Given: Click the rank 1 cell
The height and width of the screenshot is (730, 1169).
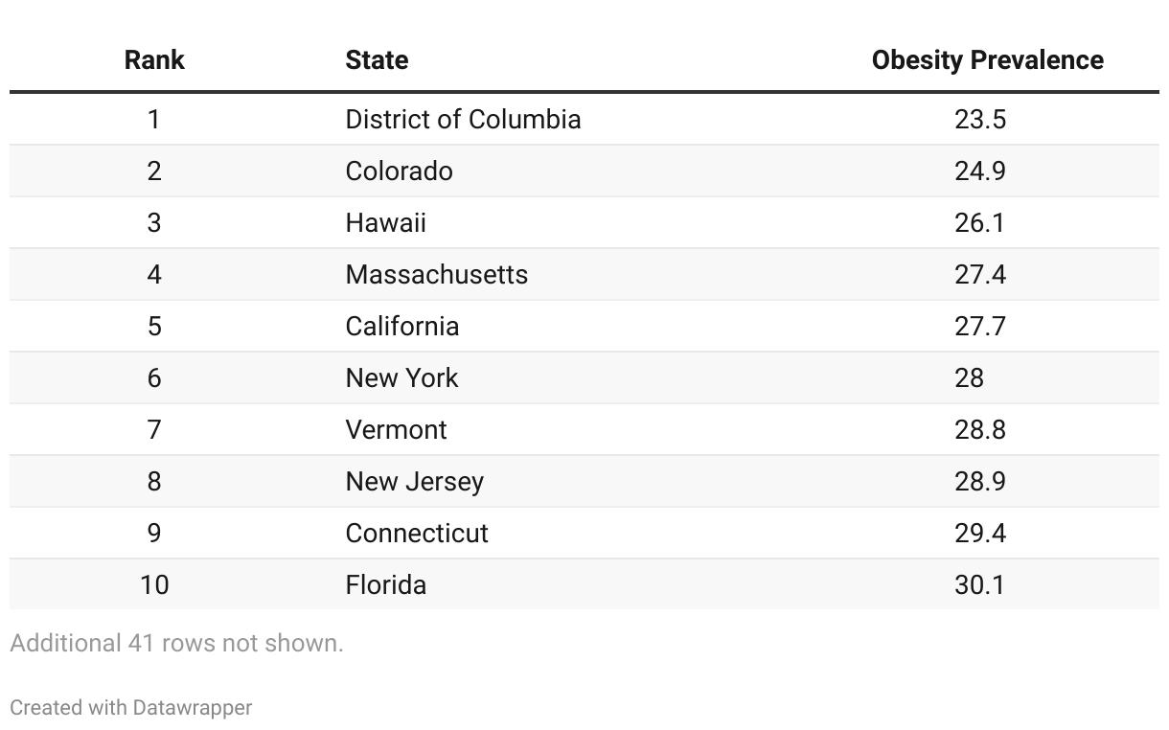Looking at the screenshot, I should [154, 120].
